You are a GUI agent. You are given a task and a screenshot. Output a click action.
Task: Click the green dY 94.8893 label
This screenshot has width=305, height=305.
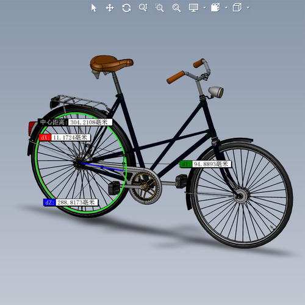[x=206, y=164]
